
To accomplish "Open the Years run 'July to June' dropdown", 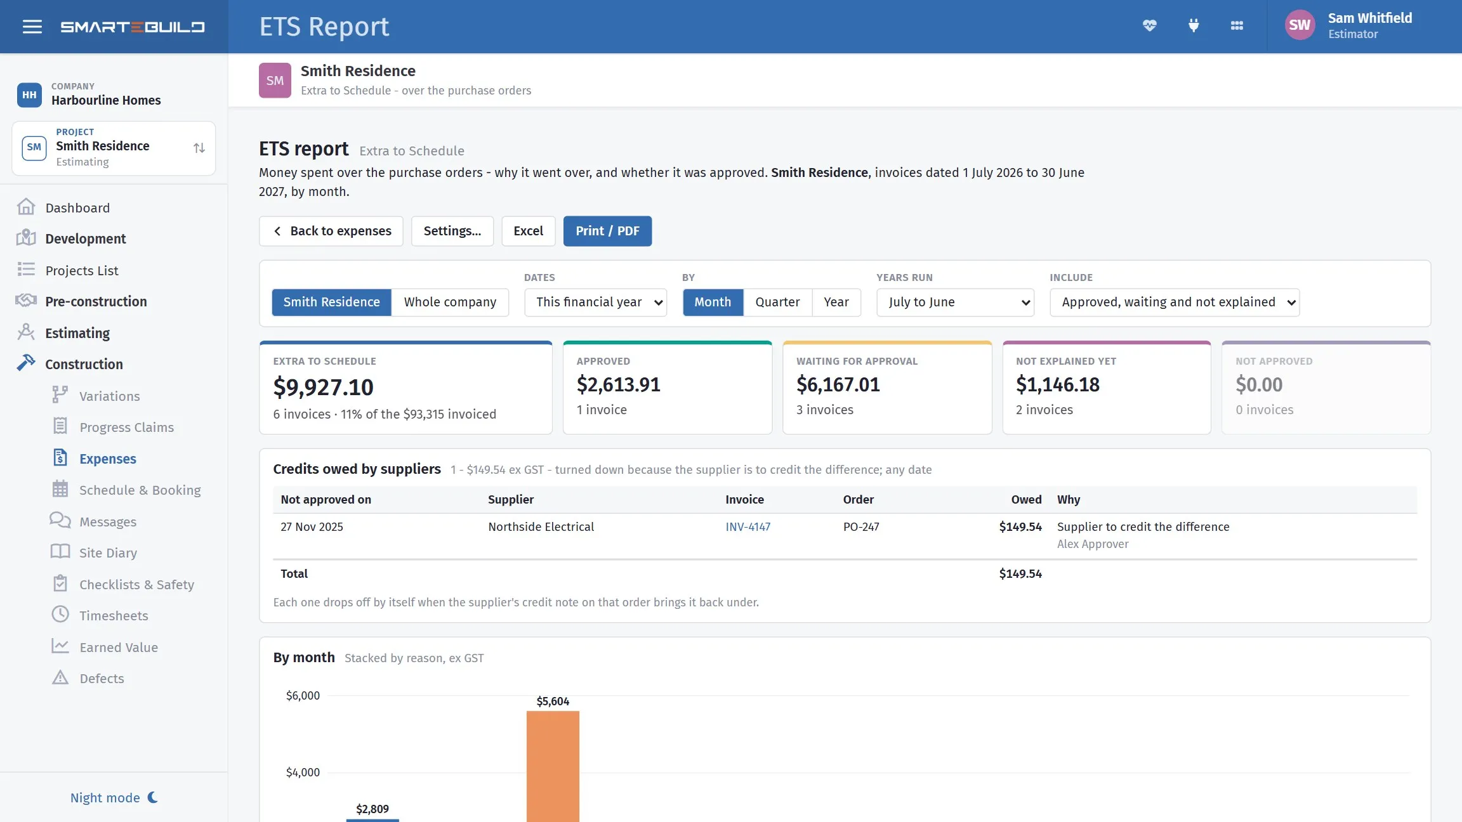I will 955,302.
